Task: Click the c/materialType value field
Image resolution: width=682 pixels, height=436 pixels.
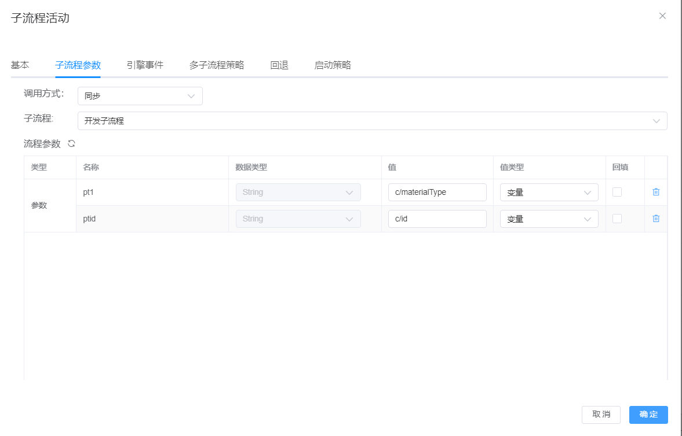Action: [x=437, y=193]
